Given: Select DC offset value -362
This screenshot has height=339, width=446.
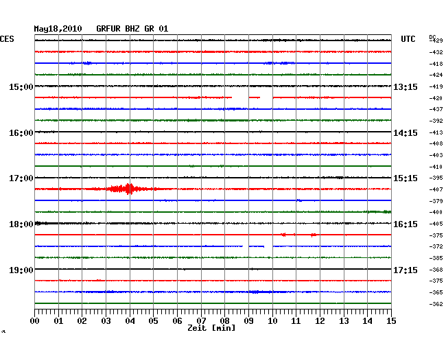Looking at the screenshot, I should (x=436, y=304).
